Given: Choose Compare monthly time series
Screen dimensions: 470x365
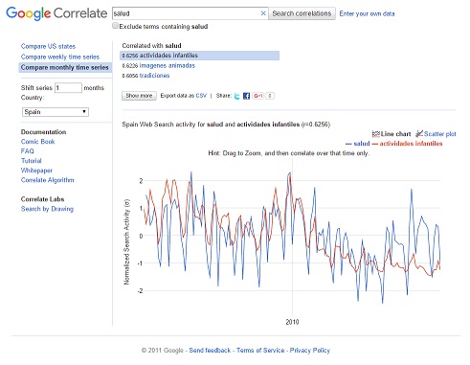Looking at the screenshot, I should pyautogui.click(x=65, y=67).
